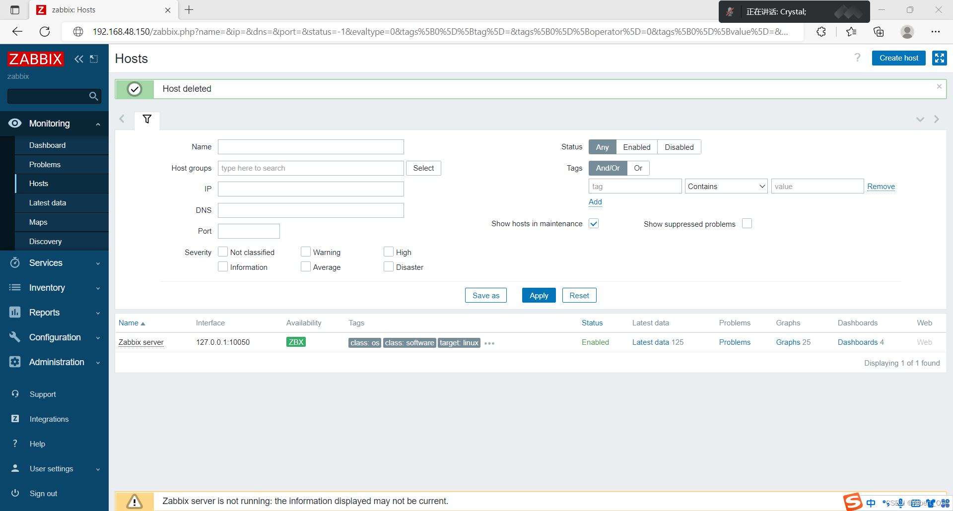
Task: Click the Support headset icon
Action: click(15, 394)
